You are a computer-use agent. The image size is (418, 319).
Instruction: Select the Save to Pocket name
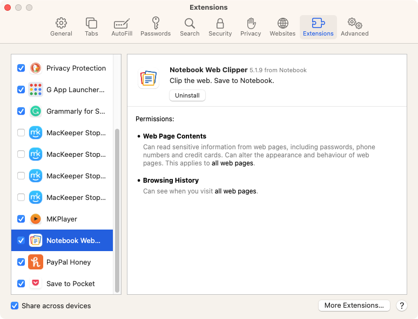70,283
